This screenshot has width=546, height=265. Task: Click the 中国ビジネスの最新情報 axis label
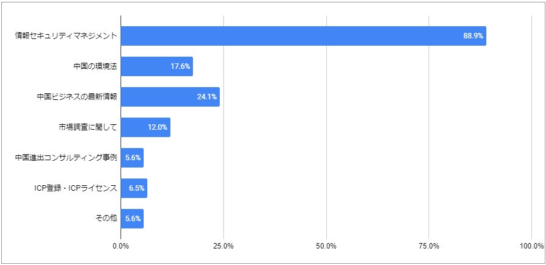pyautogui.click(x=77, y=97)
